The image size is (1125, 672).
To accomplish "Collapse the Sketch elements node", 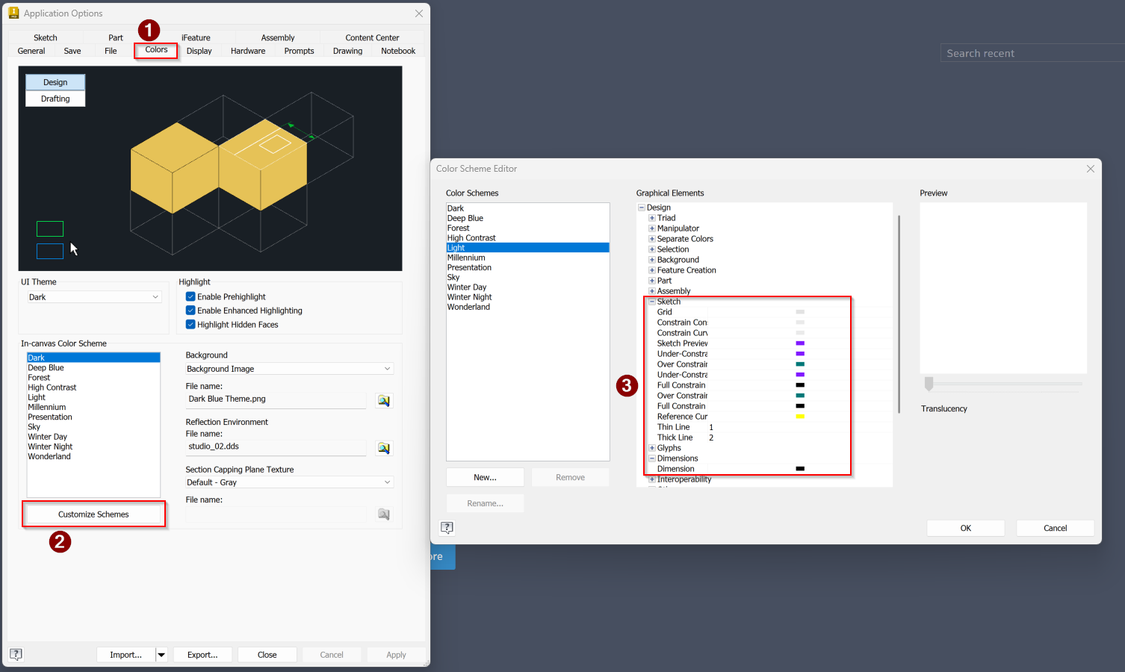I will 651,301.
